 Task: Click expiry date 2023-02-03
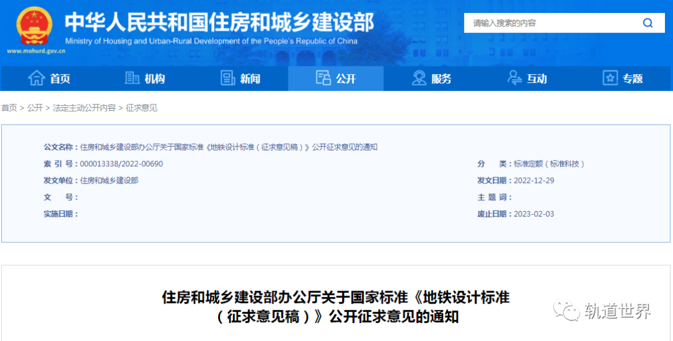tap(534, 214)
